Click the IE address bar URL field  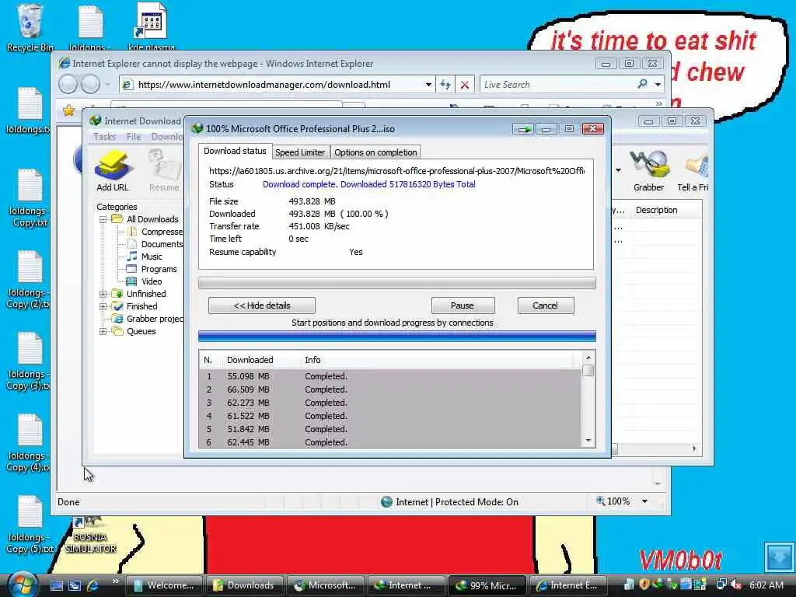(x=279, y=85)
